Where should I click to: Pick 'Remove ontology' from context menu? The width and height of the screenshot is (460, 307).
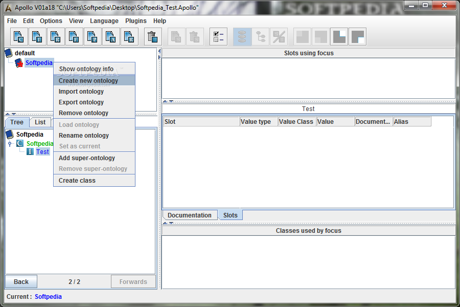[94, 113]
